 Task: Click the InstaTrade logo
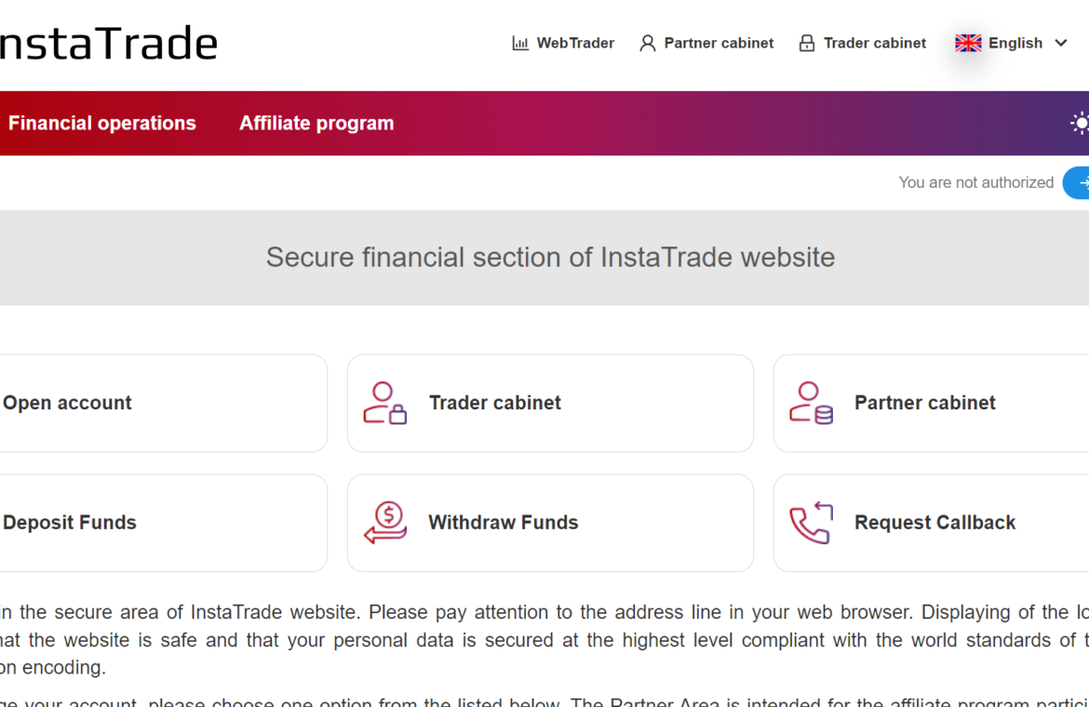click(x=108, y=43)
